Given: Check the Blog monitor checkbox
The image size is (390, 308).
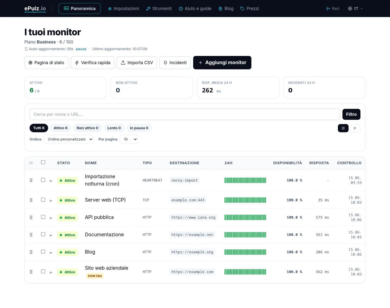Looking at the screenshot, I should pyautogui.click(x=43, y=252).
